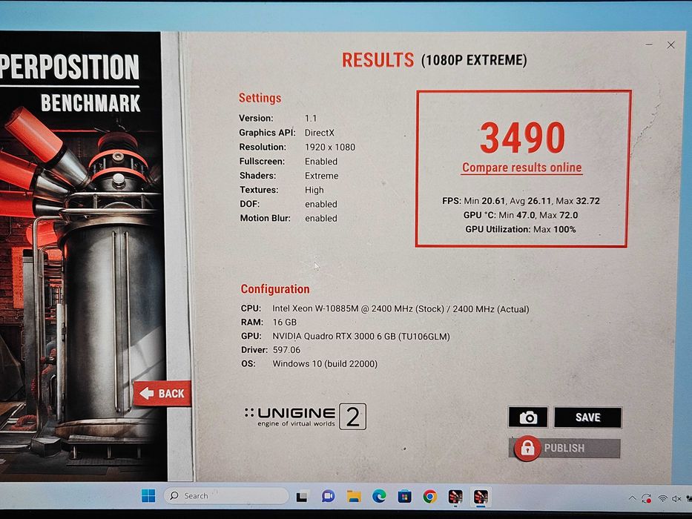Open the sync icon with red dot in tray
This screenshot has width=692, height=519.
(647, 498)
